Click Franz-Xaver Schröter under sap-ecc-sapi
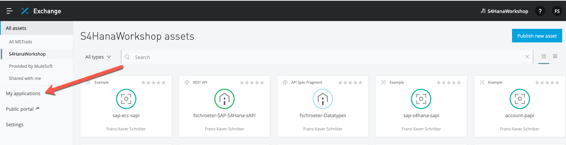Image resolution: width=566 pixels, height=145 pixels. click(126, 129)
